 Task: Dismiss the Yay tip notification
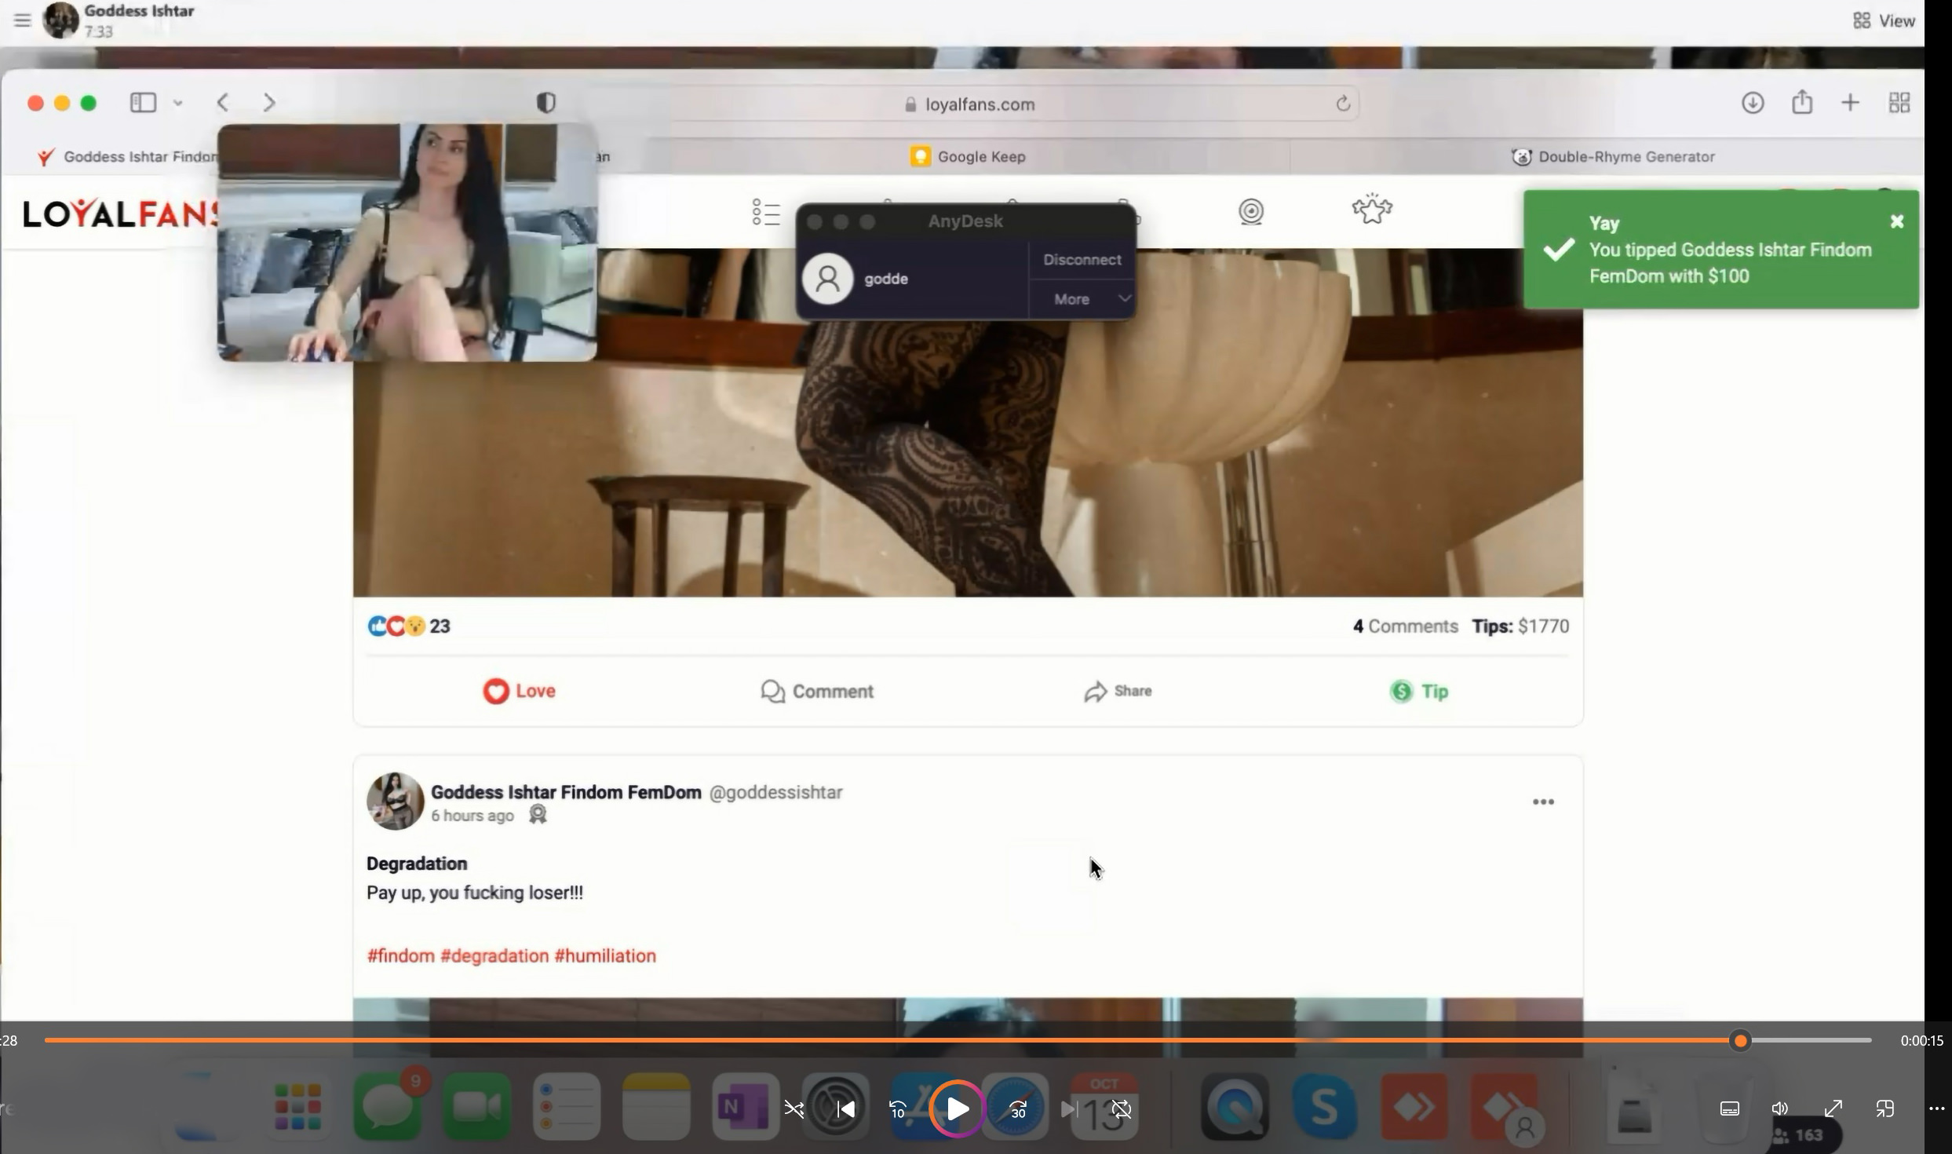click(1897, 221)
